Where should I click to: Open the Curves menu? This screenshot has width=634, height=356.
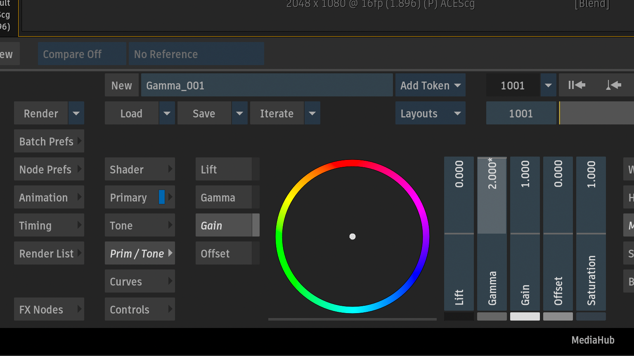pos(140,281)
